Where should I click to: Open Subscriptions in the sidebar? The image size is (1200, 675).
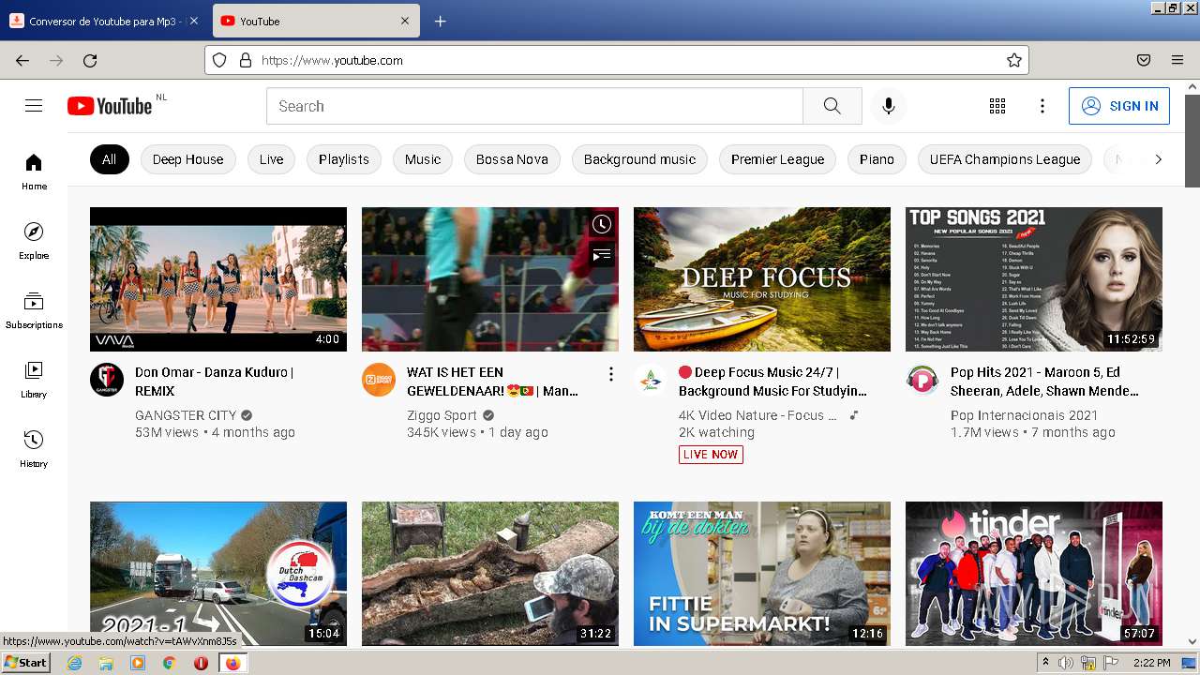pyautogui.click(x=34, y=310)
